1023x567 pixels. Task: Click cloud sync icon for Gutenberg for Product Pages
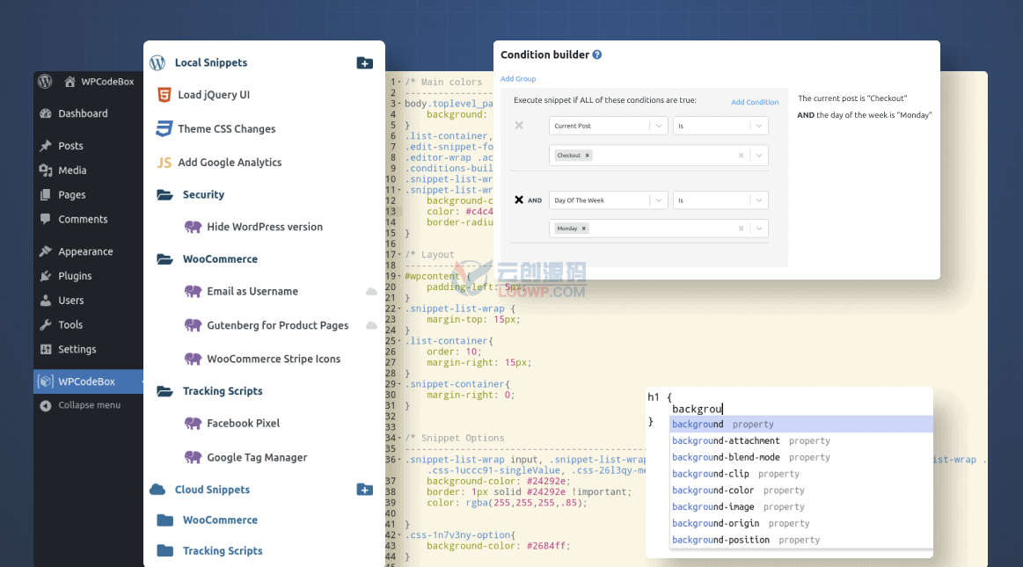pyautogui.click(x=371, y=325)
